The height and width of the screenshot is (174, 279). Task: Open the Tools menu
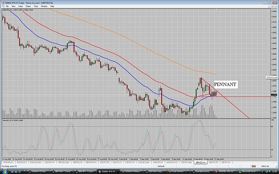36,6
